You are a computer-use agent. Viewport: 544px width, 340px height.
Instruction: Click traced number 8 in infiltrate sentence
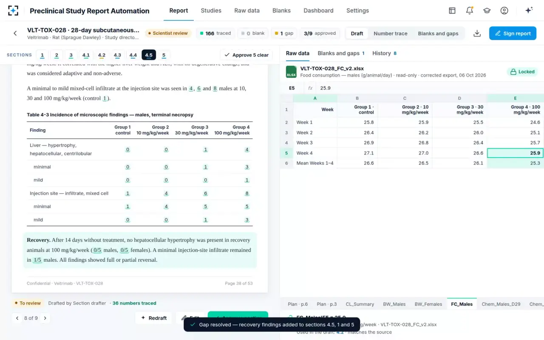click(215, 88)
